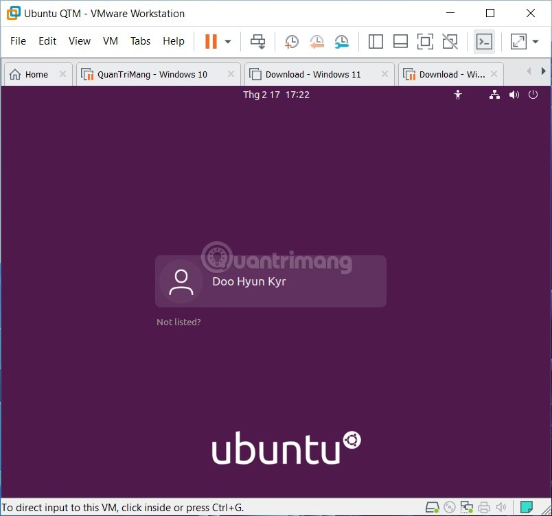Viewport: 552px width, 516px height.
Task: Click the stretch guest display icon
Action: tap(518, 41)
